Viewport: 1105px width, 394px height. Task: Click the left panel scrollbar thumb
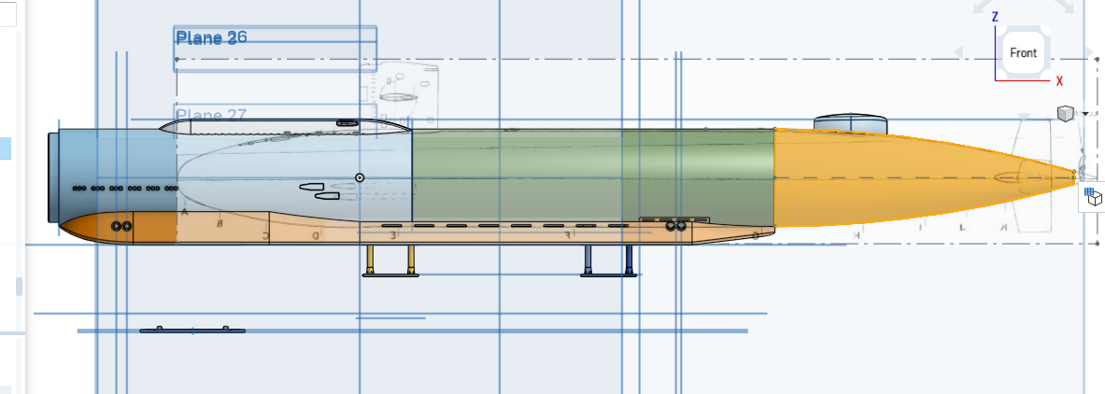19,286
